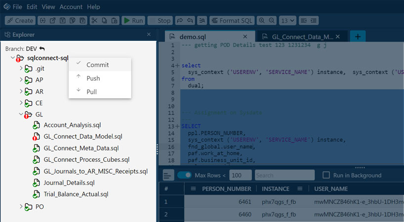This screenshot has width=404, height=222.
Task: Select Commit from the context menu
Action: tap(97, 65)
